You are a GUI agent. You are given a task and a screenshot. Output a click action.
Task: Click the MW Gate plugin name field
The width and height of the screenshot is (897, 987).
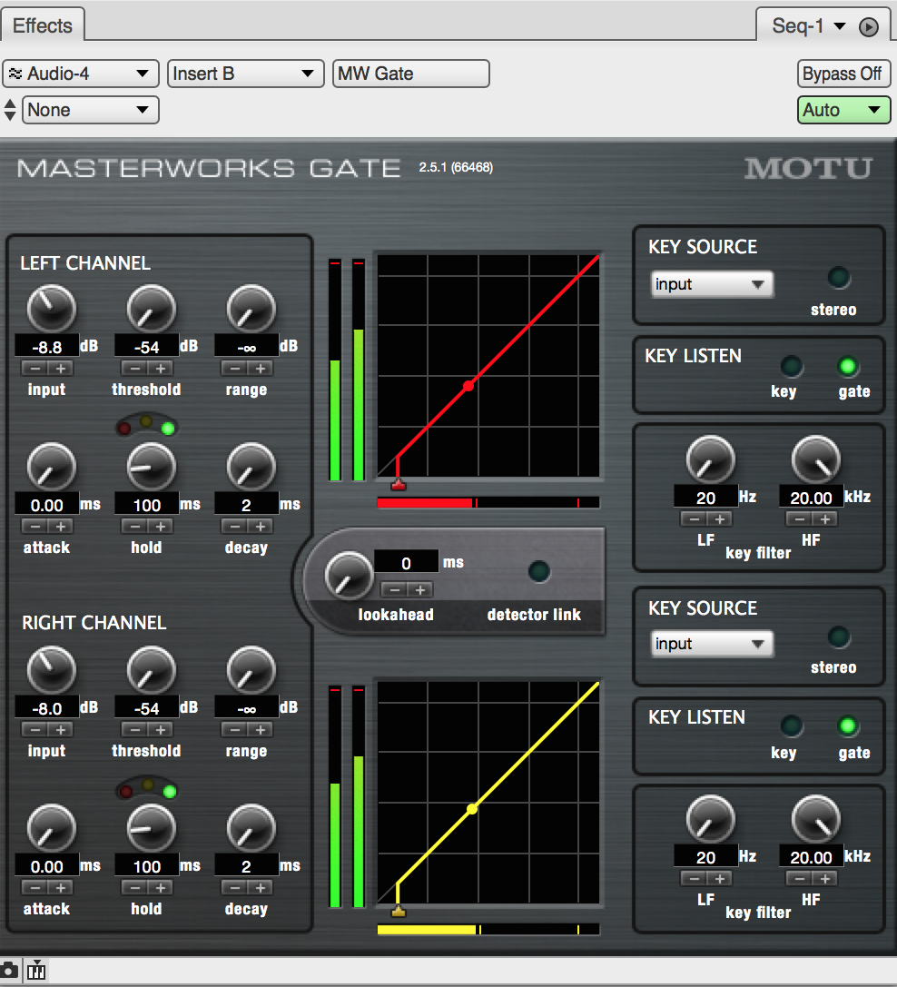410,74
